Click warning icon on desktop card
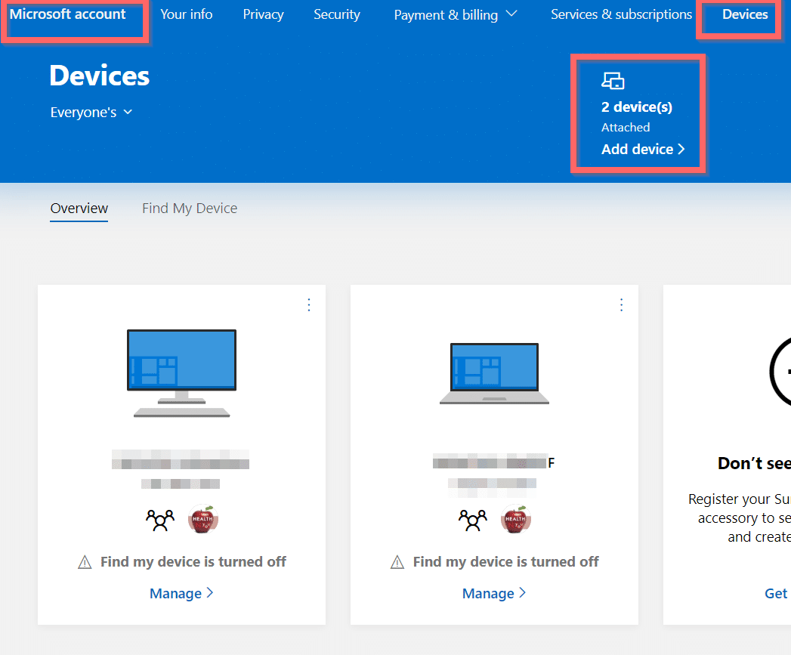791x655 pixels. click(x=85, y=562)
